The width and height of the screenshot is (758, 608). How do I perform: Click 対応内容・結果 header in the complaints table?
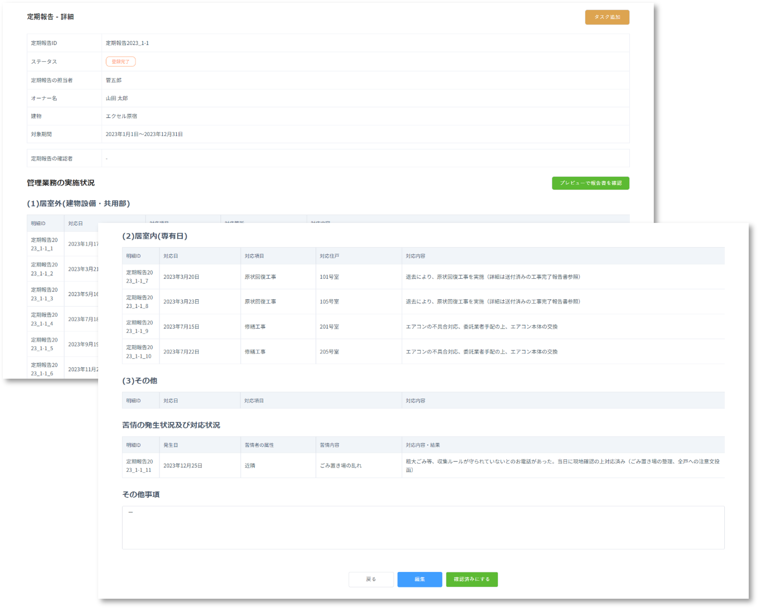click(423, 445)
